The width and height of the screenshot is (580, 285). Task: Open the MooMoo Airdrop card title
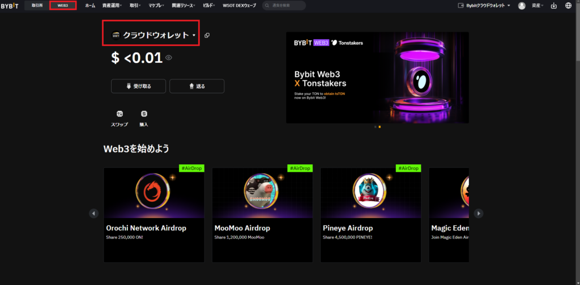click(242, 228)
